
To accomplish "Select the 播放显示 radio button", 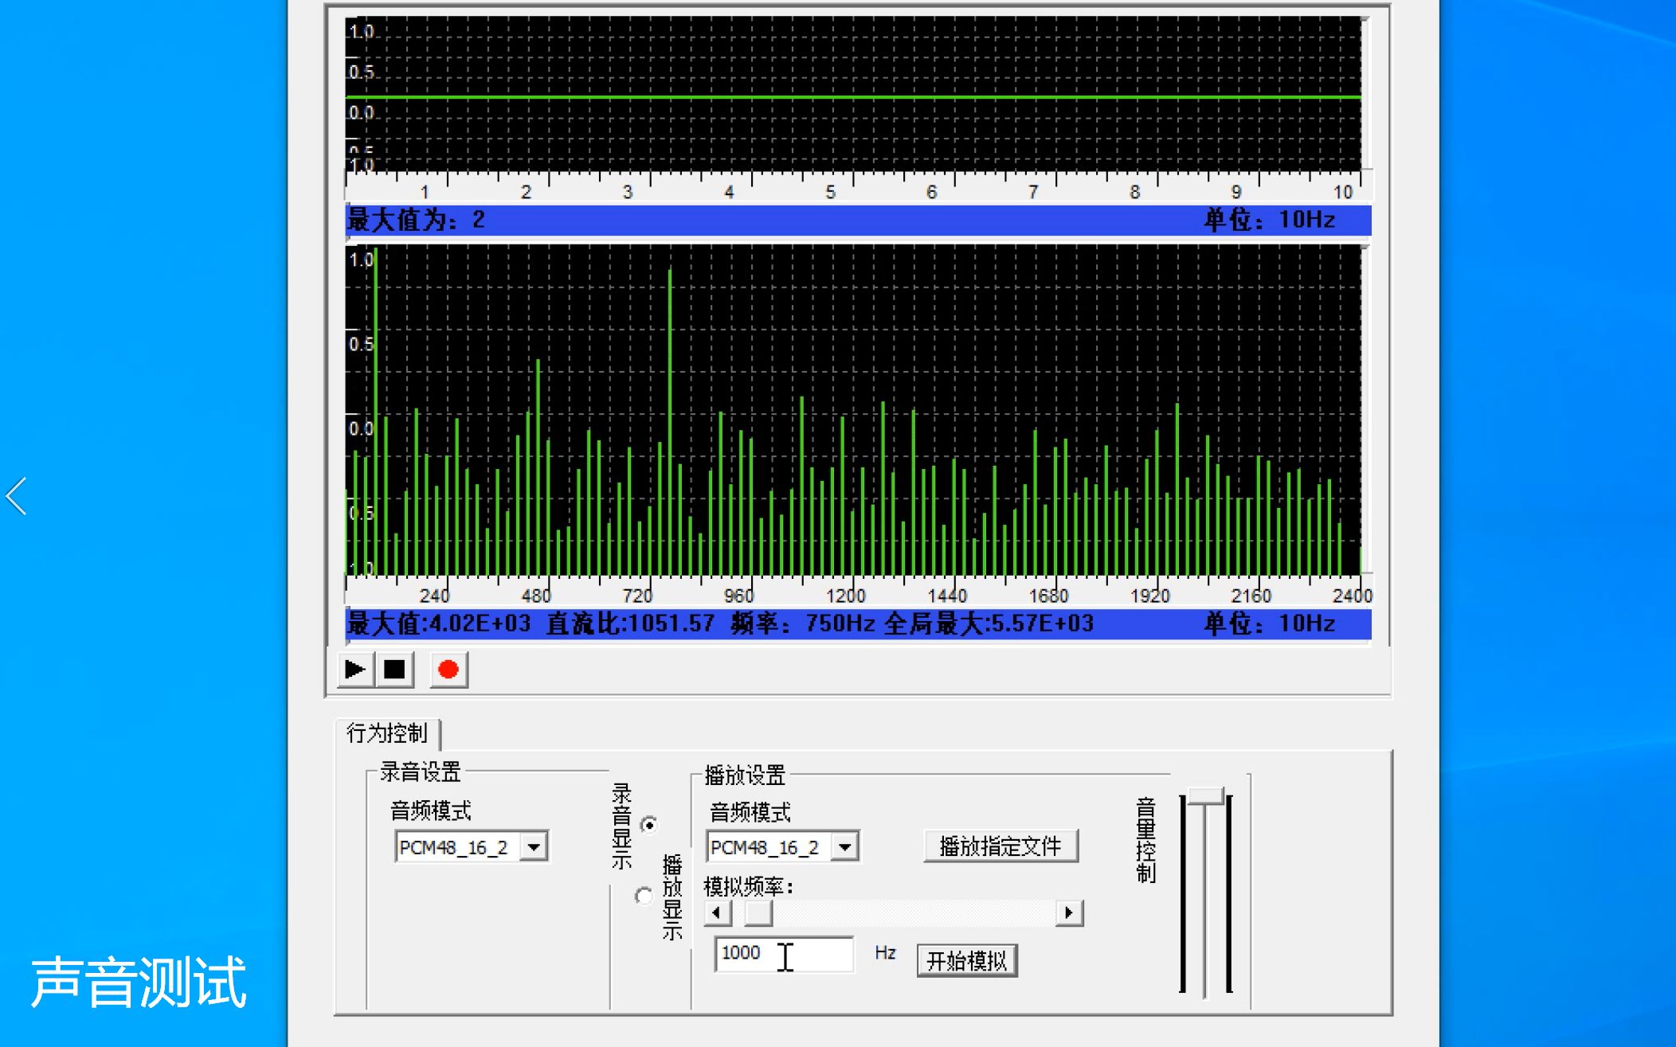I will point(644,897).
